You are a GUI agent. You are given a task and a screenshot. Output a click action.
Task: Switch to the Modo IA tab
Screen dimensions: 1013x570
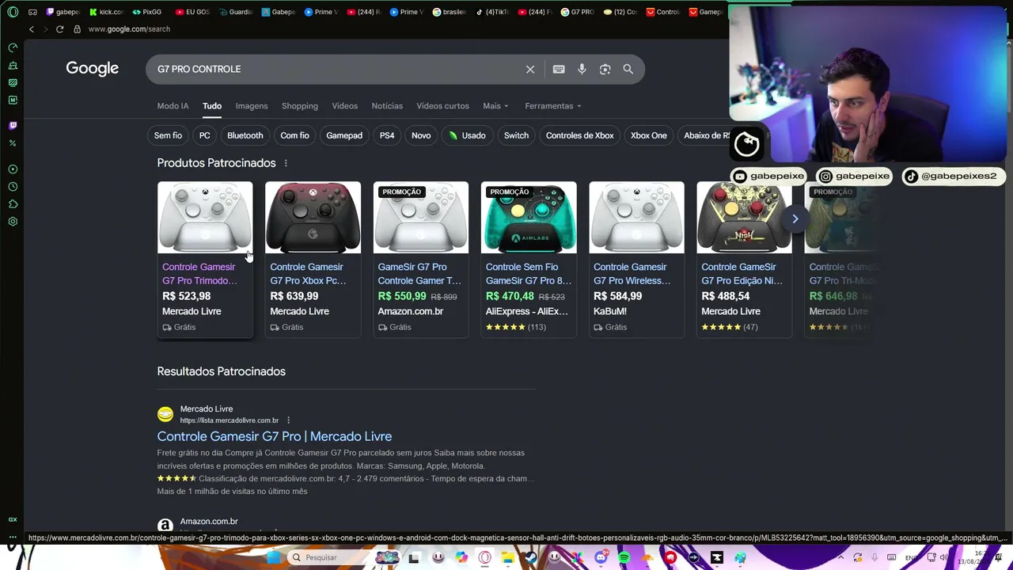pos(173,106)
